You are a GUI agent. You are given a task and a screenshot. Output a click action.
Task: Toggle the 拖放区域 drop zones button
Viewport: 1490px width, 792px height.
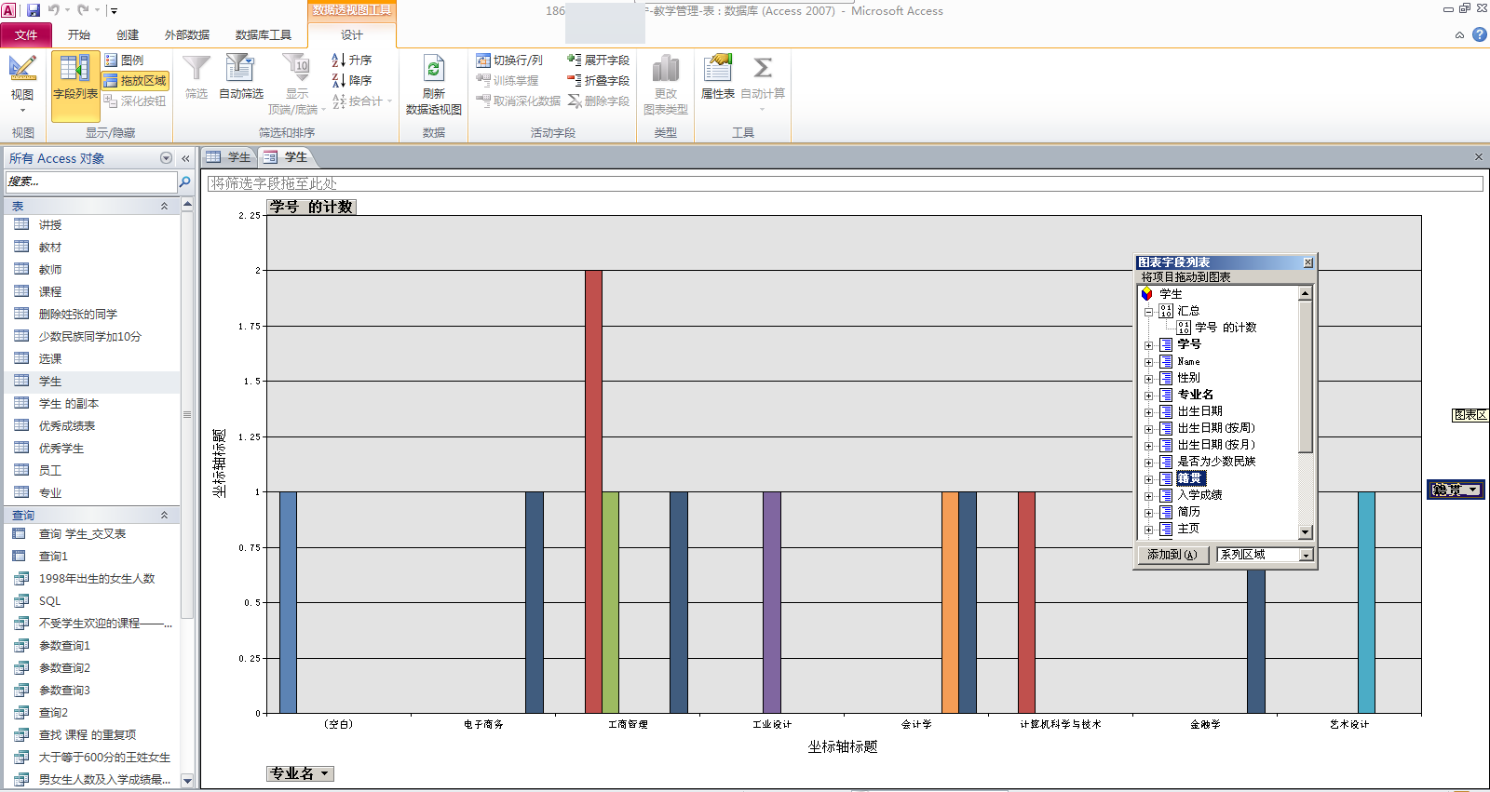136,81
